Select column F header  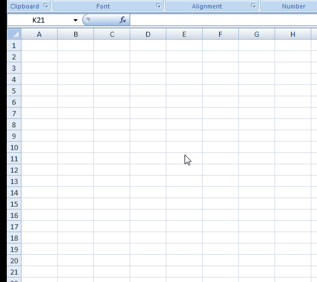coord(220,34)
